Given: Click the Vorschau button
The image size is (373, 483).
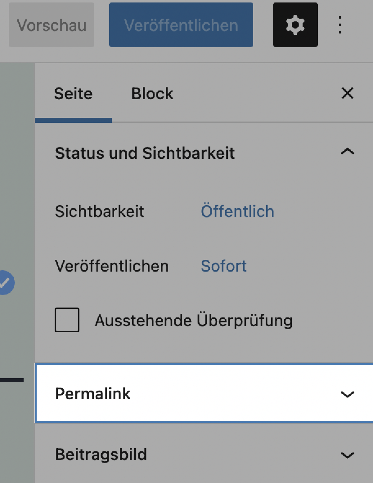Looking at the screenshot, I should [52, 25].
